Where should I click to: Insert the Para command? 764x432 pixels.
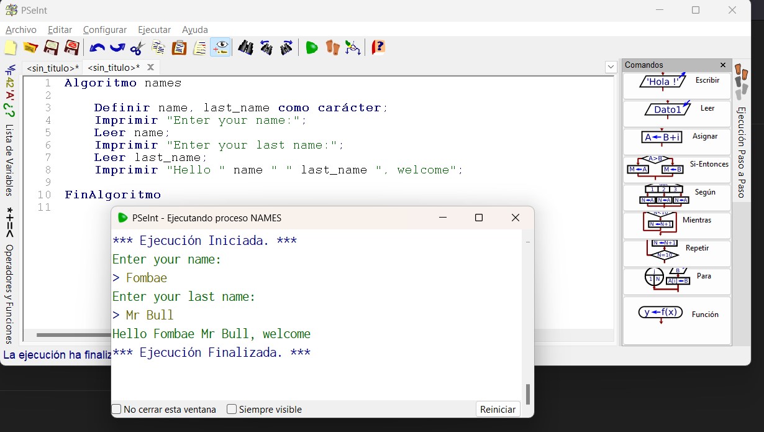pyautogui.click(x=677, y=282)
